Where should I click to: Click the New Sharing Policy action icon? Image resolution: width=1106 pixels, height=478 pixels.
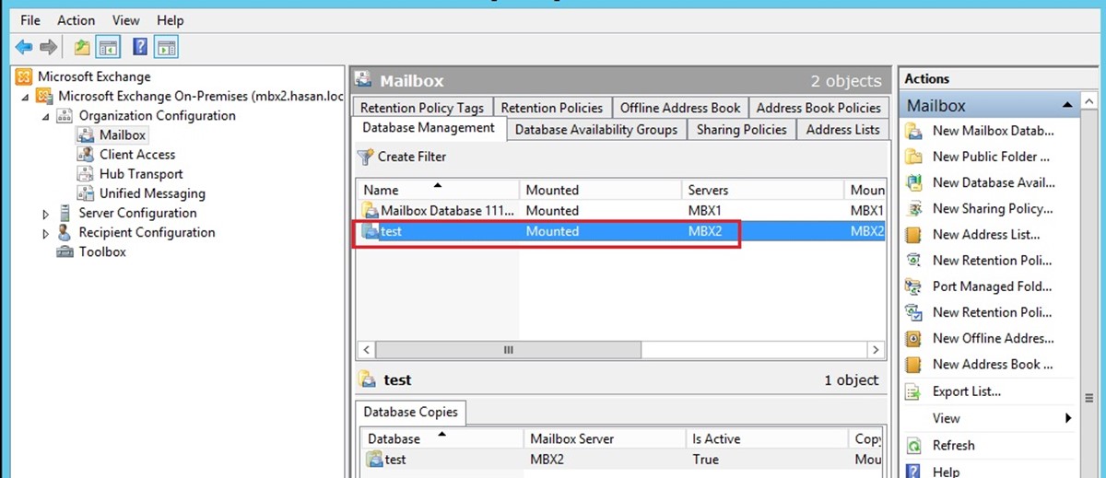pyautogui.click(x=914, y=208)
